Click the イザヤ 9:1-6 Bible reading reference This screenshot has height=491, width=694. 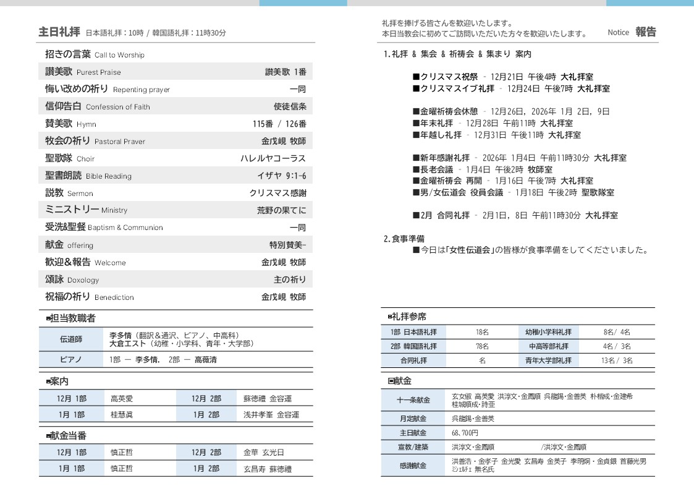click(281, 176)
